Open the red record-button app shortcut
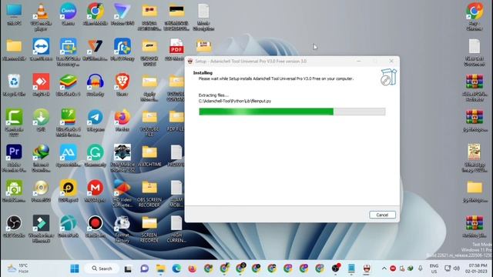Viewport: 493px width, 277px height. point(96,226)
